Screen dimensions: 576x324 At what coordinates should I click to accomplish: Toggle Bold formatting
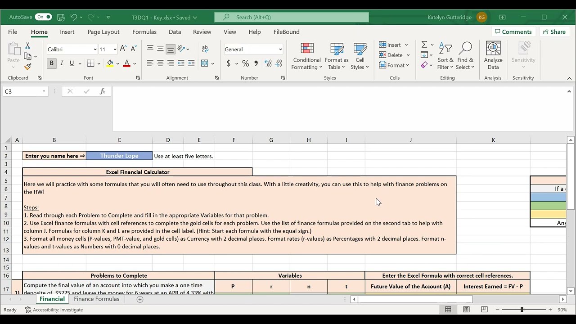point(51,63)
